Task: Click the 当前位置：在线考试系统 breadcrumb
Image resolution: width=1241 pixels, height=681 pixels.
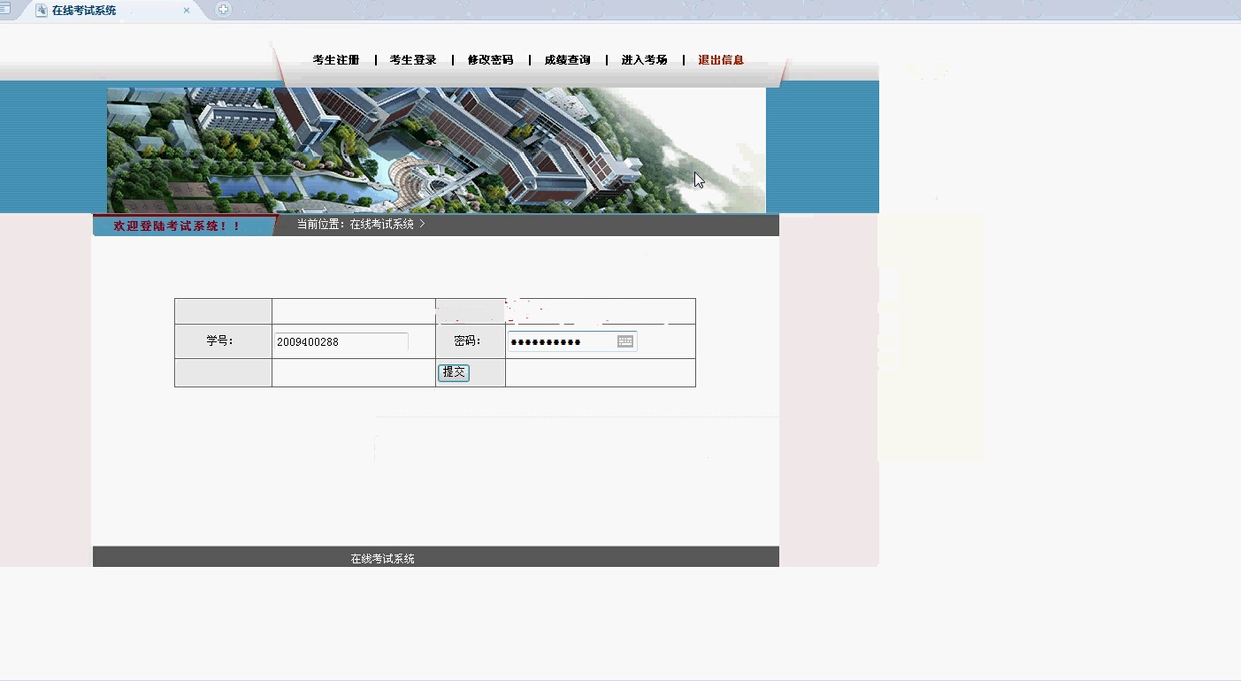Action: [x=361, y=225]
